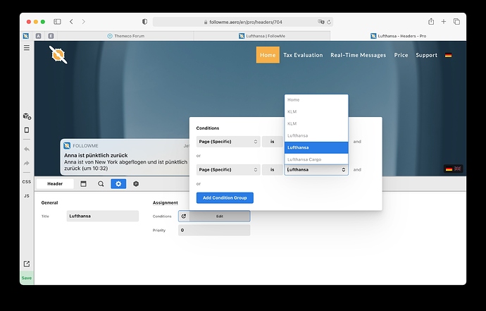Toggle the device preview icon in sidebar
The image size is (486, 311).
27,130
